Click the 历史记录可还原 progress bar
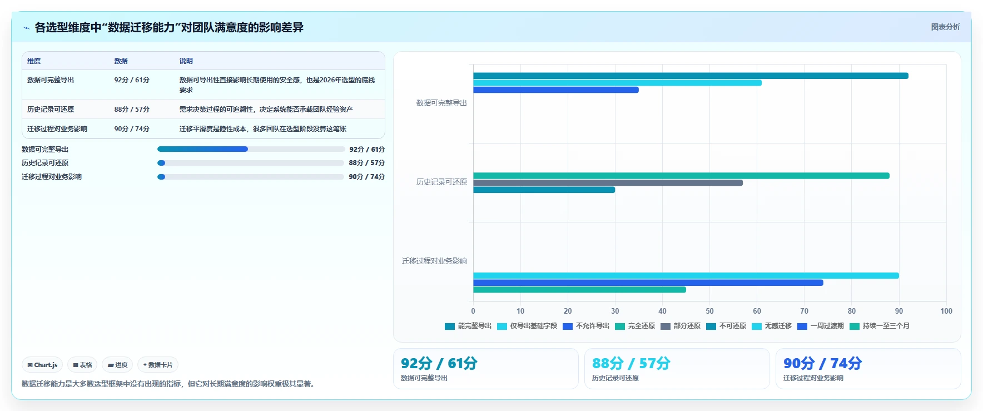Viewport: 983px width, 411px height. pyautogui.click(x=251, y=163)
